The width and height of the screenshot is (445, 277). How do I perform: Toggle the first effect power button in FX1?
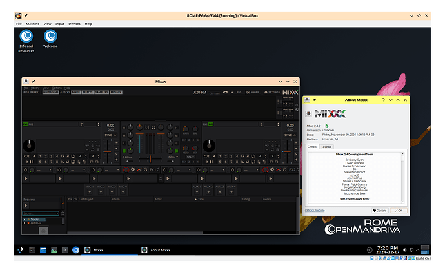tap(25, 170)
